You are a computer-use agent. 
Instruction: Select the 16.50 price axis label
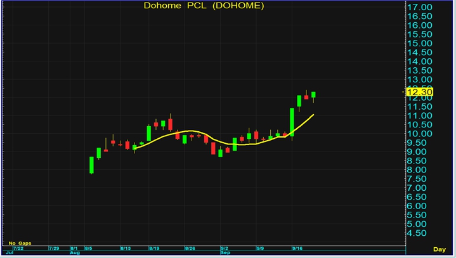(x=420, y=16)
